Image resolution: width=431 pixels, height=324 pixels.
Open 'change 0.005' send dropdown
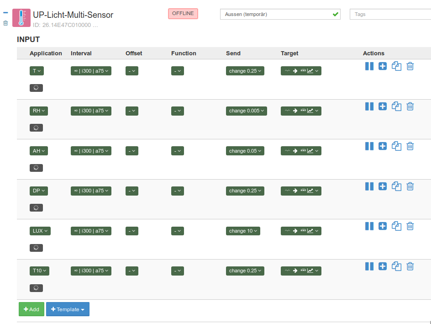246,111
